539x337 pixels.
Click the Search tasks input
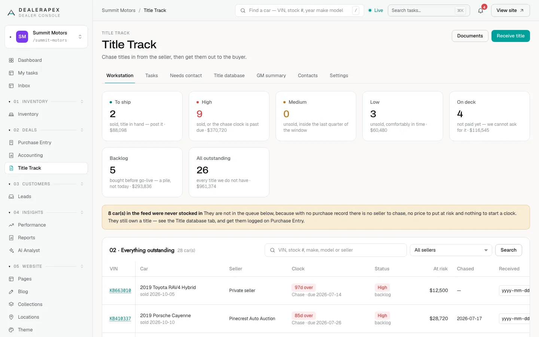pyautogui.click(x=429, y=10)
